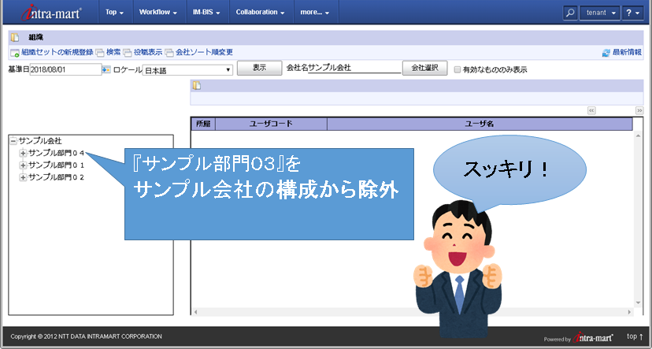Expand the サンプル部門01 node
This screenshot has height=349, width=652.
tap(23, 165)
